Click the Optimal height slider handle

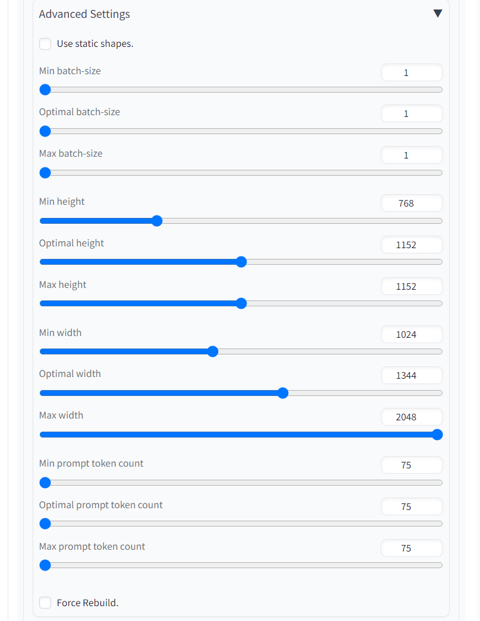point(241,262)
